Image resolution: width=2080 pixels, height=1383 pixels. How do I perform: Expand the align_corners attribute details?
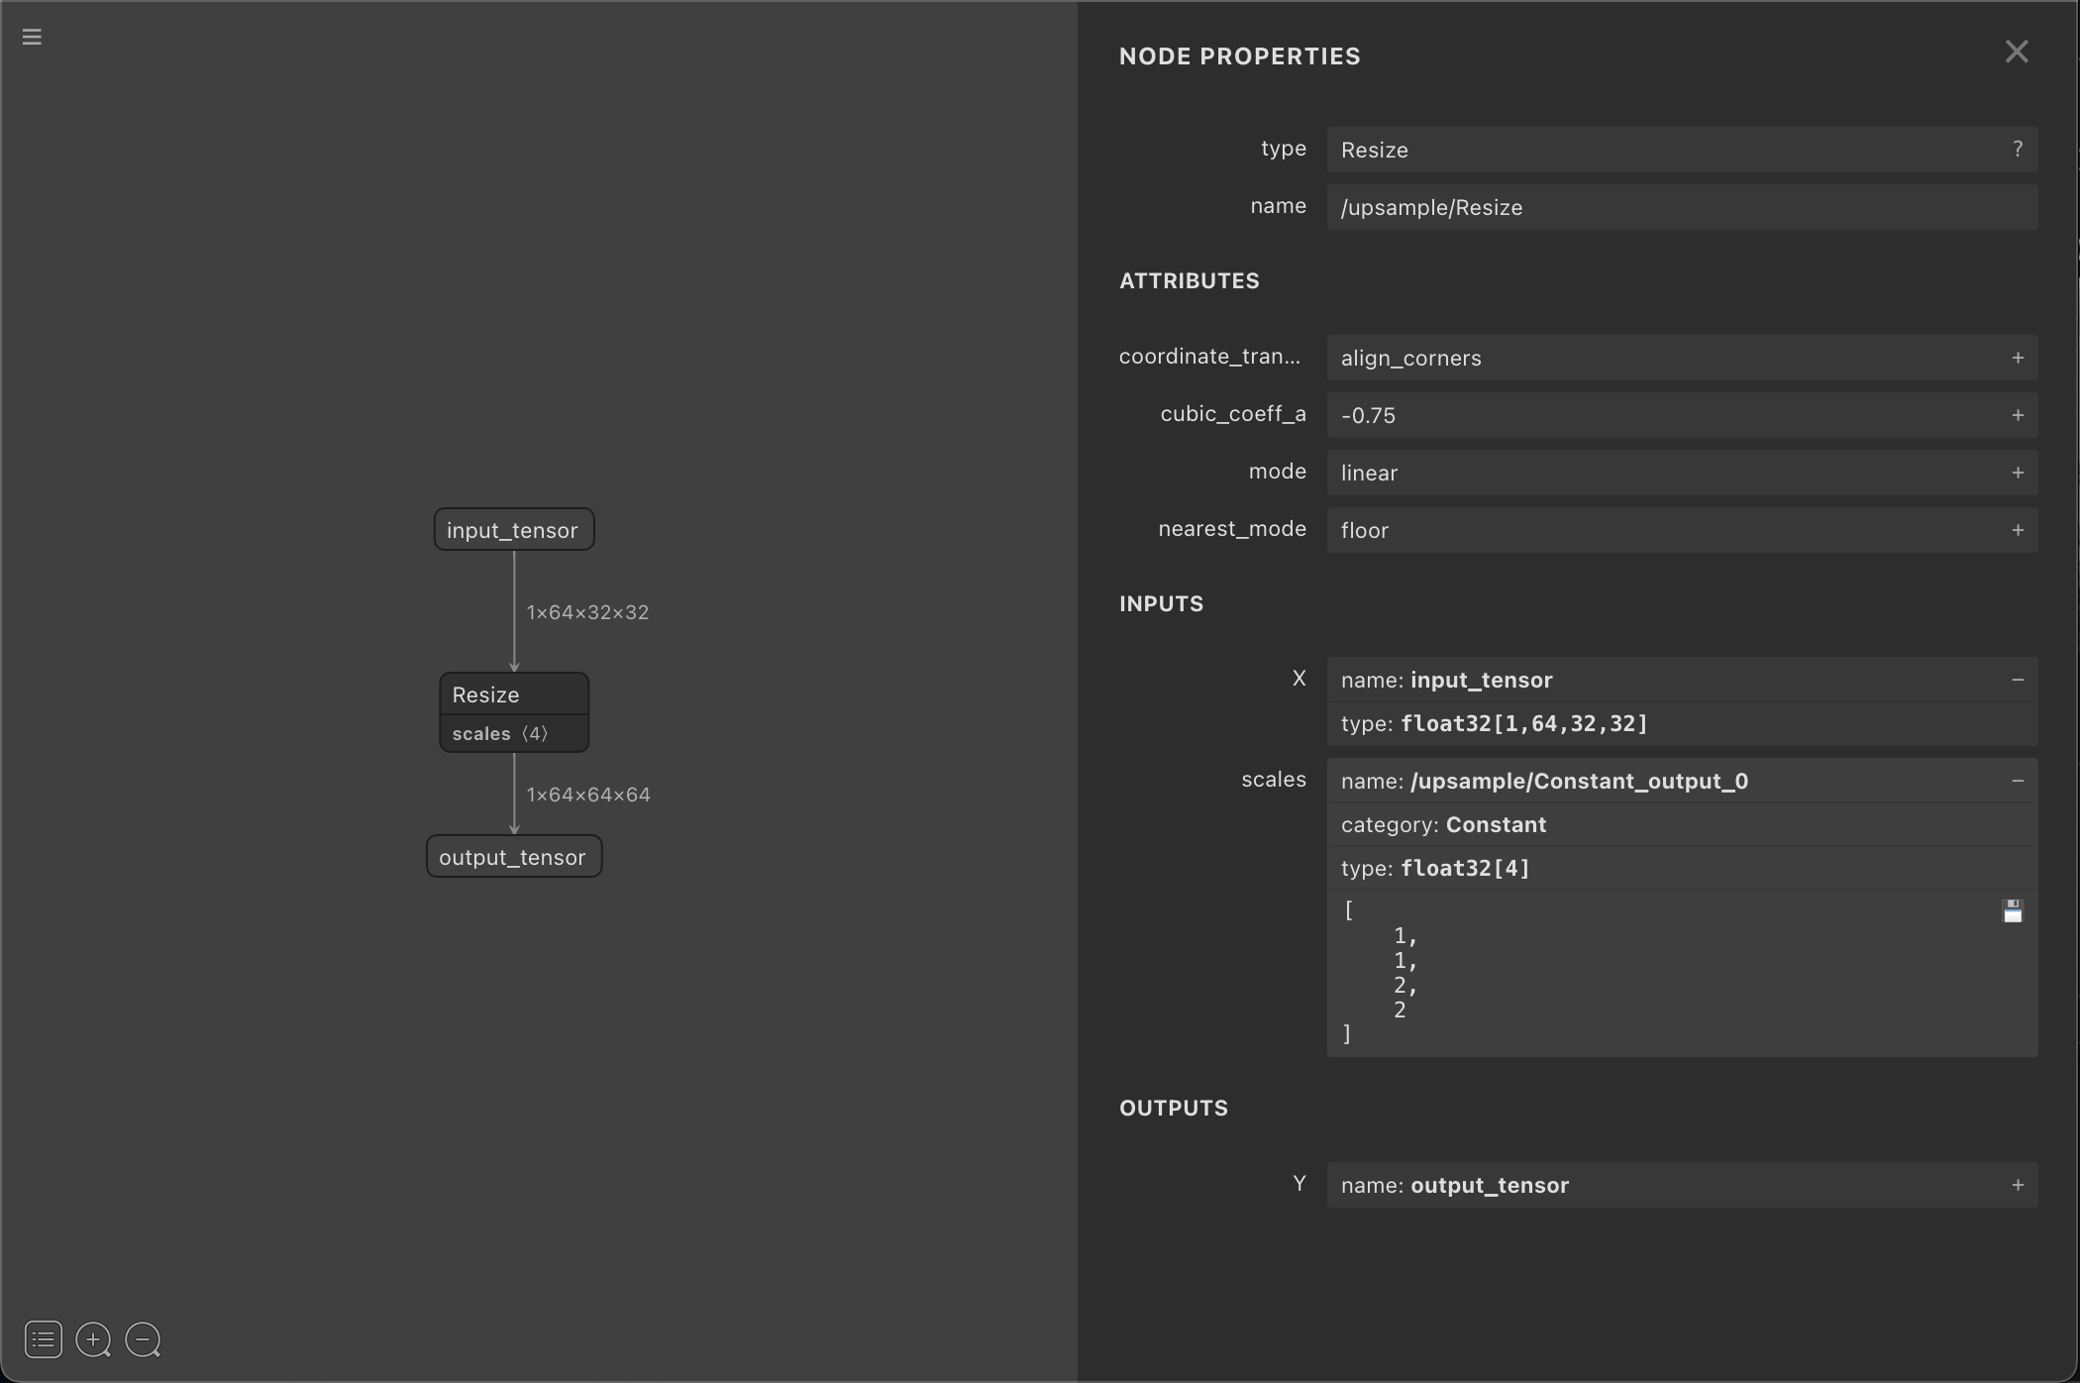tap(2018, 358)
